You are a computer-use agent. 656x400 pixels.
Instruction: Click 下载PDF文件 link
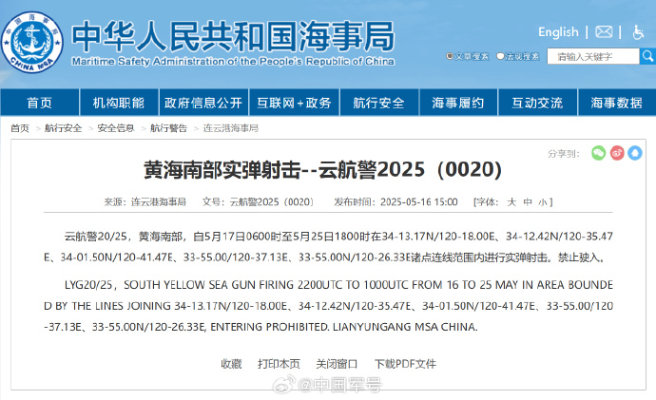pos(405,364)
